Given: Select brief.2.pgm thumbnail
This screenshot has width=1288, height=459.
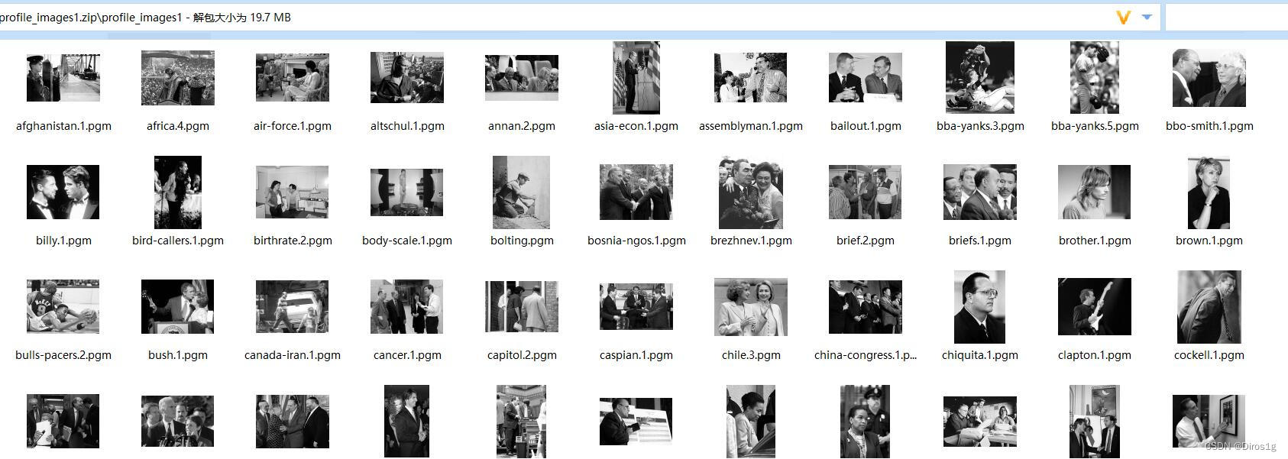Looking at the screenshot, I should click(x=866, y=192).
